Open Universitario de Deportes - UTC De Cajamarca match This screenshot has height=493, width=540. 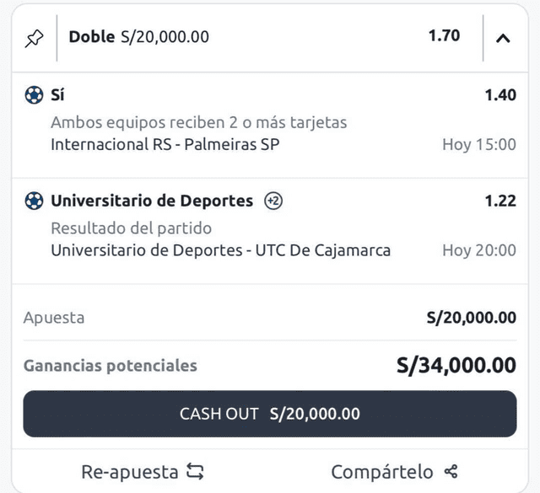220,250
